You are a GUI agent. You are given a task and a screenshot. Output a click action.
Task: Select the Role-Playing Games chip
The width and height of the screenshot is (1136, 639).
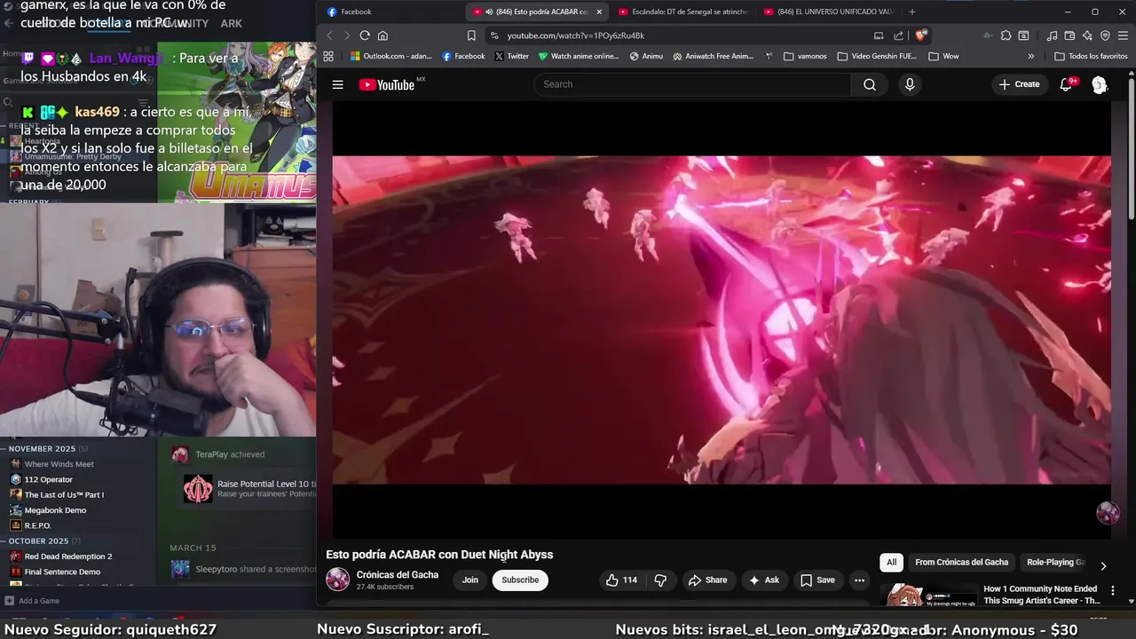[x=1056, y=562]
